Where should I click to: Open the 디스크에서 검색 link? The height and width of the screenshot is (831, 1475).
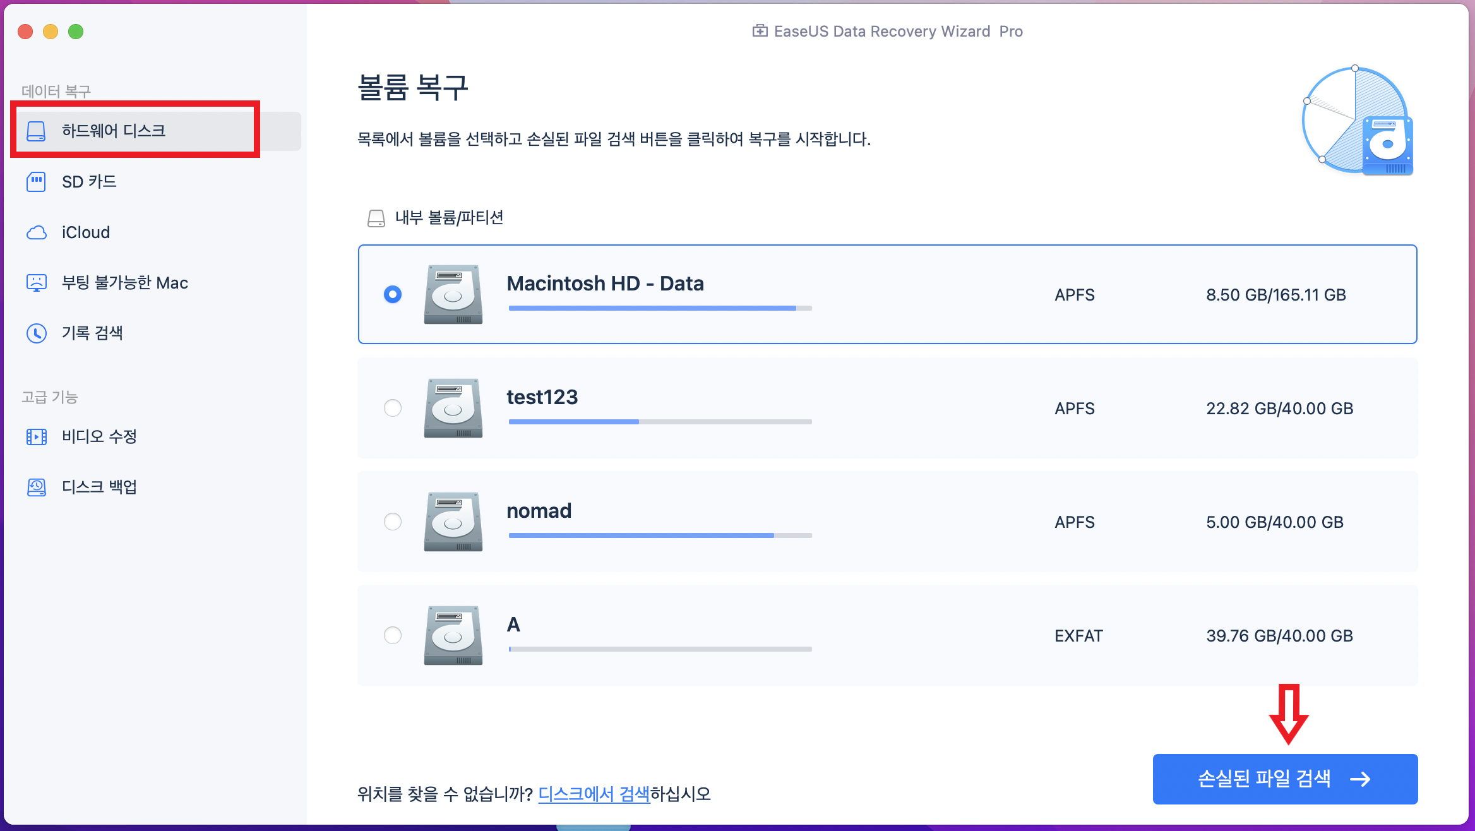[x=594, y=794]
